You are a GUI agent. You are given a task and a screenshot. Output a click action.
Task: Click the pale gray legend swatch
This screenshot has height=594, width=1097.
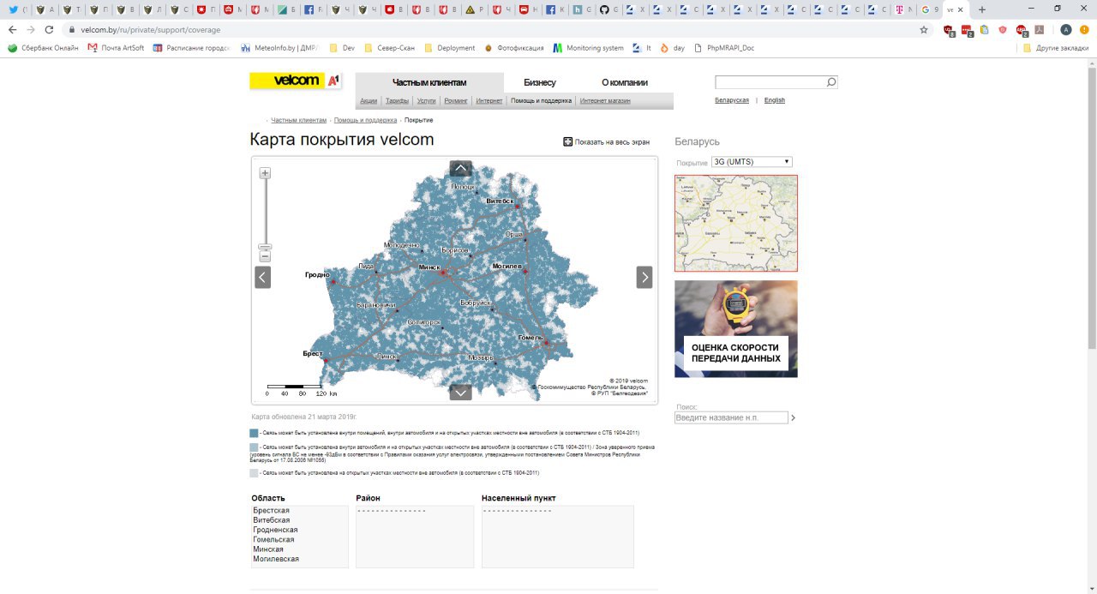point(254,472)
